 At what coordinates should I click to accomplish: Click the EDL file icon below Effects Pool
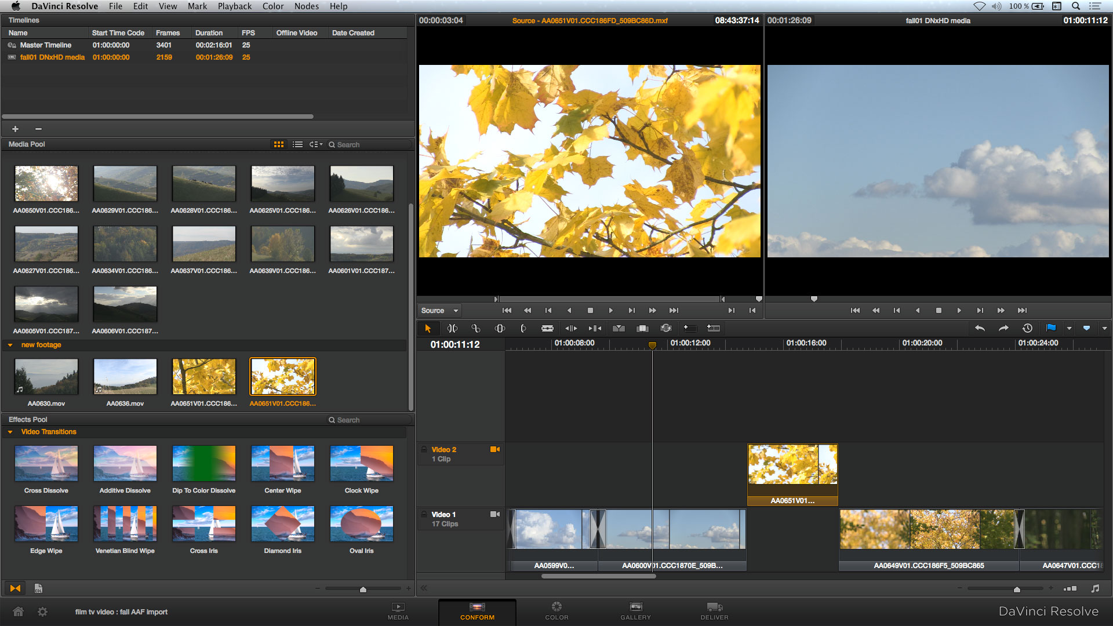coord(38,588)
